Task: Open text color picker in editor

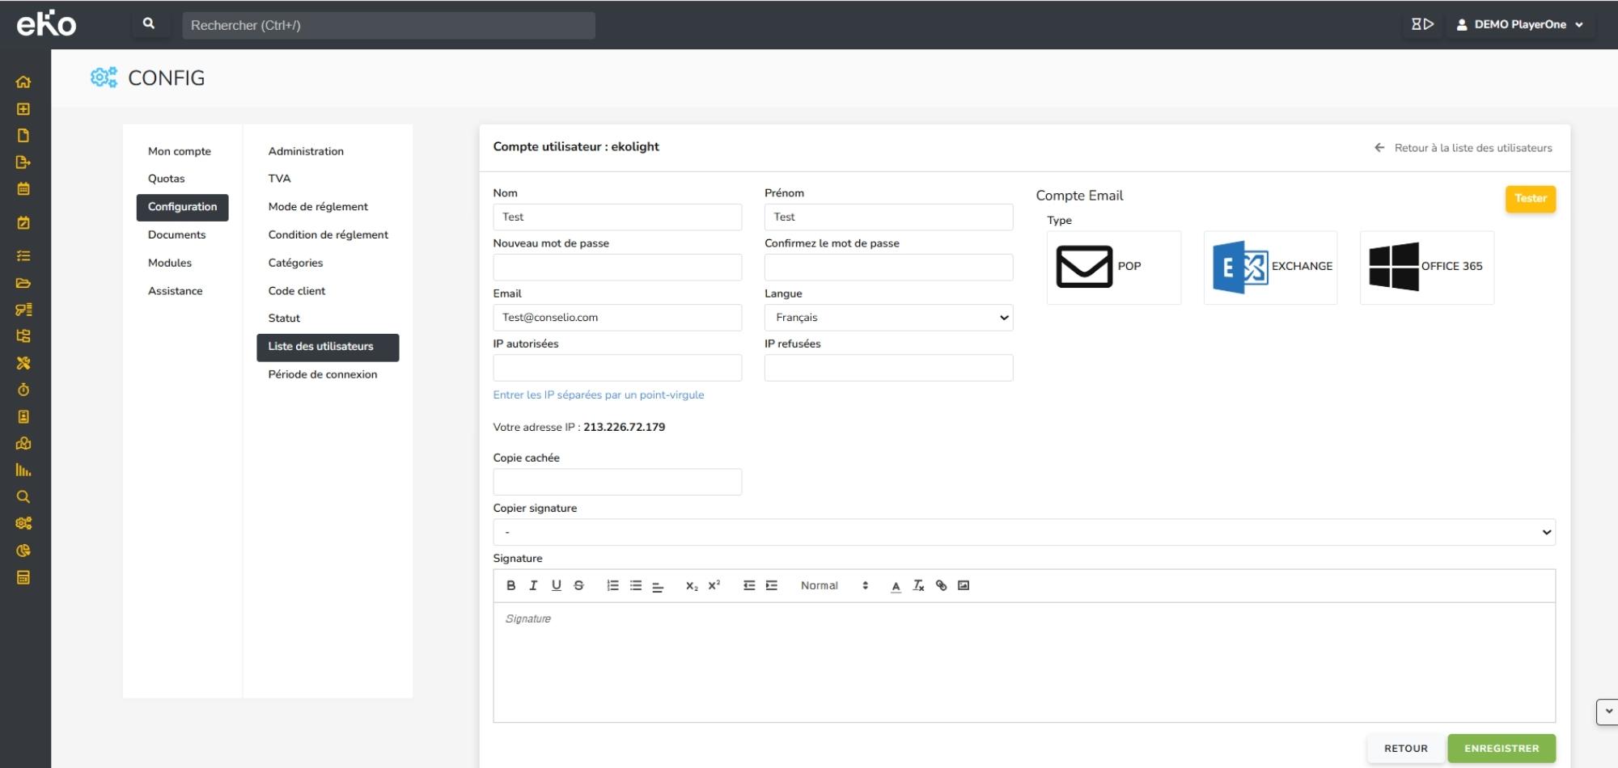Action: (896, 586)
